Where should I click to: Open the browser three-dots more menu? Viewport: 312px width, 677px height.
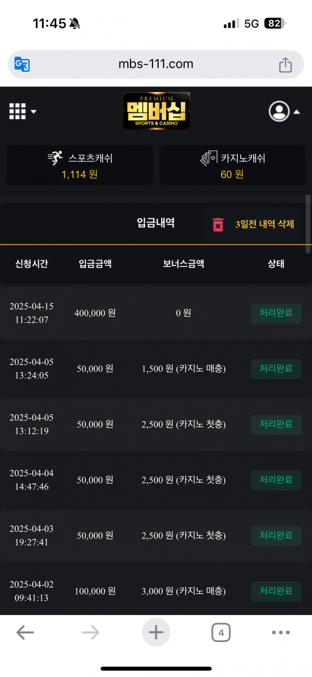281,633
